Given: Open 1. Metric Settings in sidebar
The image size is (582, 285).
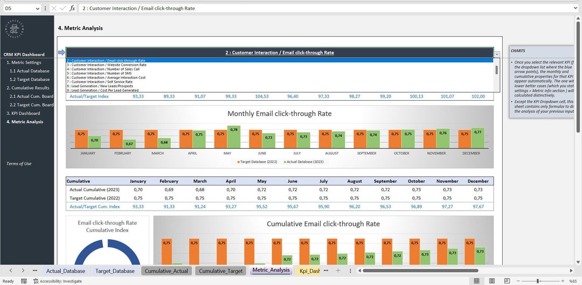Looking at the screenshot, I should (x=24, y=62).
